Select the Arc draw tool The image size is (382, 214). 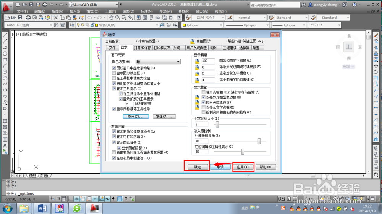[5, 65]
